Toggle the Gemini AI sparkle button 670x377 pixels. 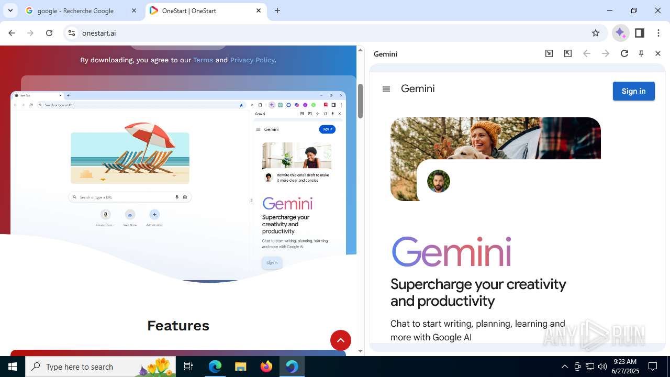pyautogui.click(x=620, y=33)
